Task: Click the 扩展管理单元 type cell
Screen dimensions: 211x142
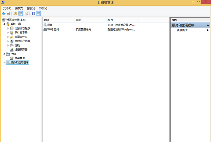Action: point(83,30)
